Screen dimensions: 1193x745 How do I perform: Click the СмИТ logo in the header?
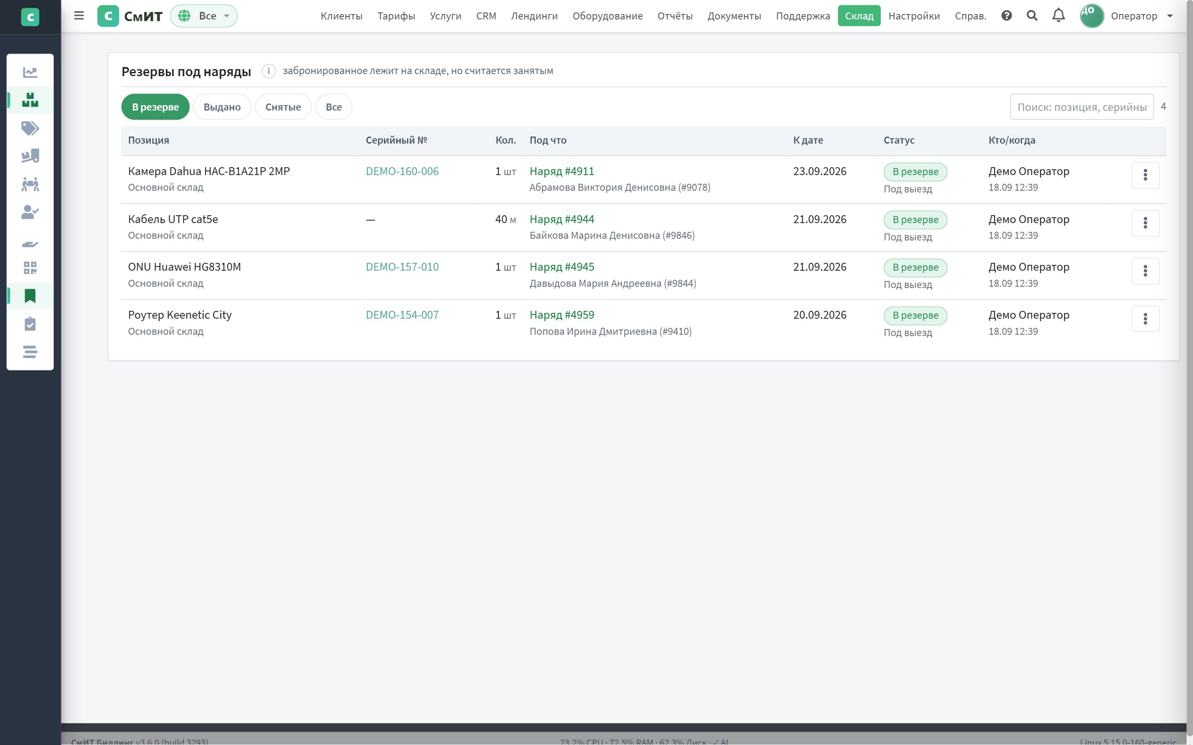point(130,16)
